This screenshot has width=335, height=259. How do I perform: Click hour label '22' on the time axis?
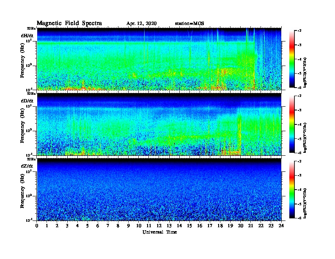261,226
